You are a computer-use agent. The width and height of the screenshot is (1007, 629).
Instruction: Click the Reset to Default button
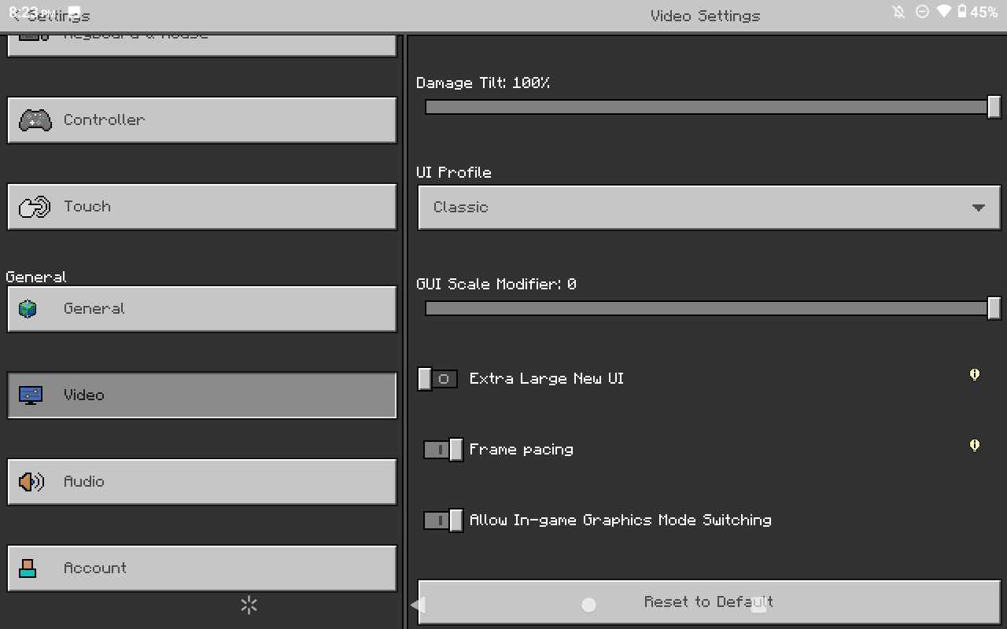[709, 602]
